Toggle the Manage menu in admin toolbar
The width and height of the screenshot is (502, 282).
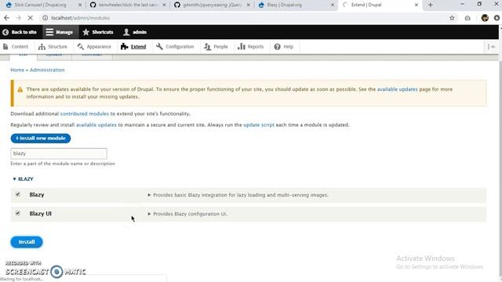(60, 32)
